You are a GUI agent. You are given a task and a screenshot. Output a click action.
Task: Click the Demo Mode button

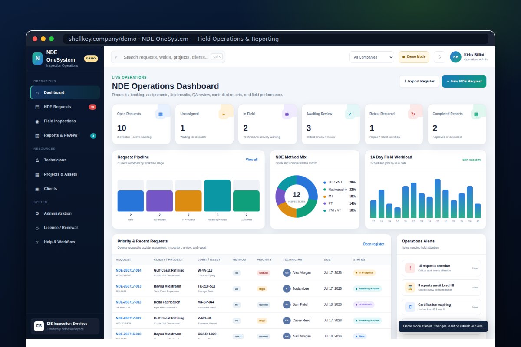[x=414, y=57]
